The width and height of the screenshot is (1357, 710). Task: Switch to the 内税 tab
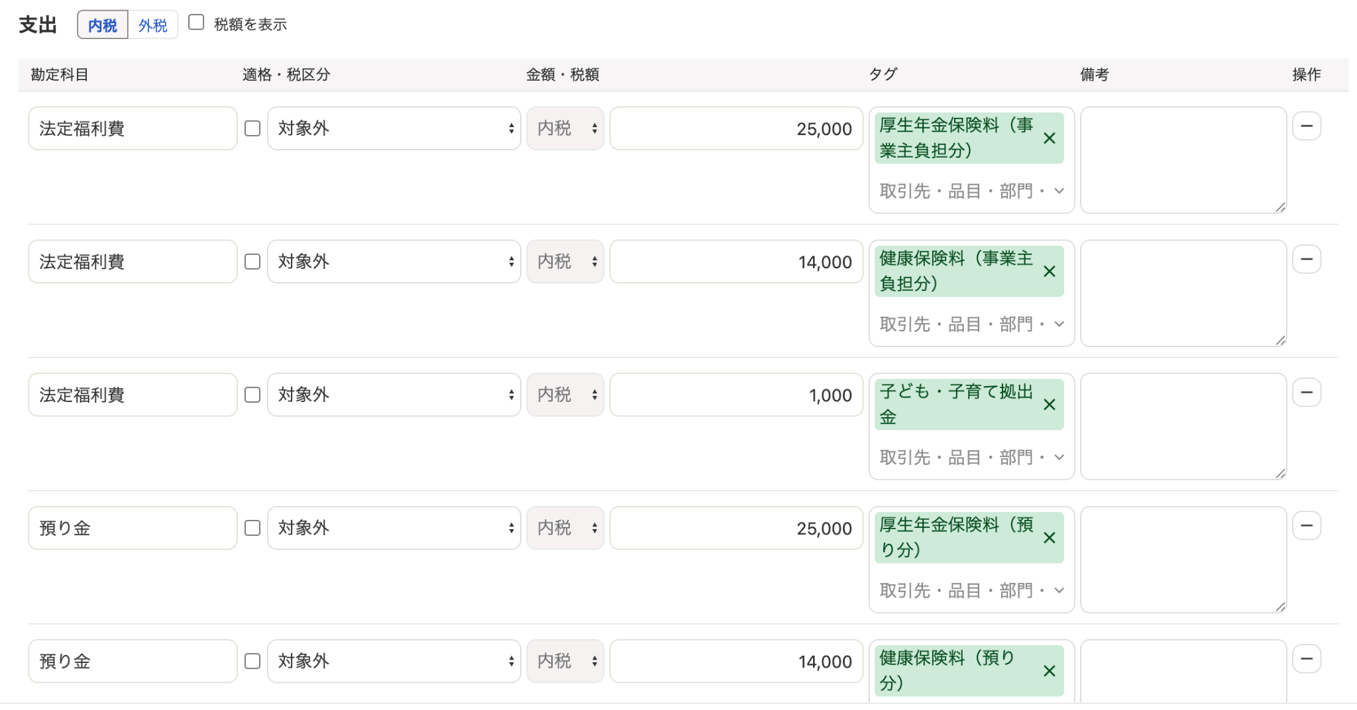(103, 25)
